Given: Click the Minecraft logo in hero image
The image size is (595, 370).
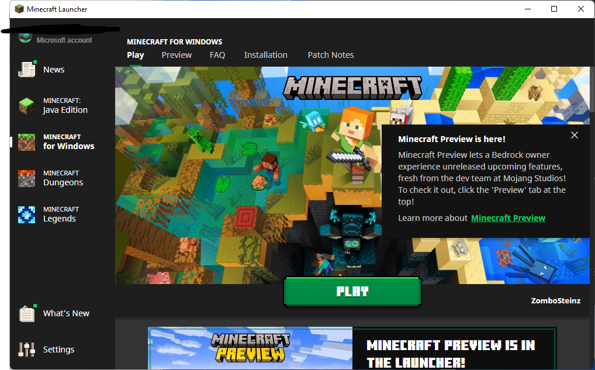Looking at the screenshot, I should click(352, 87).
